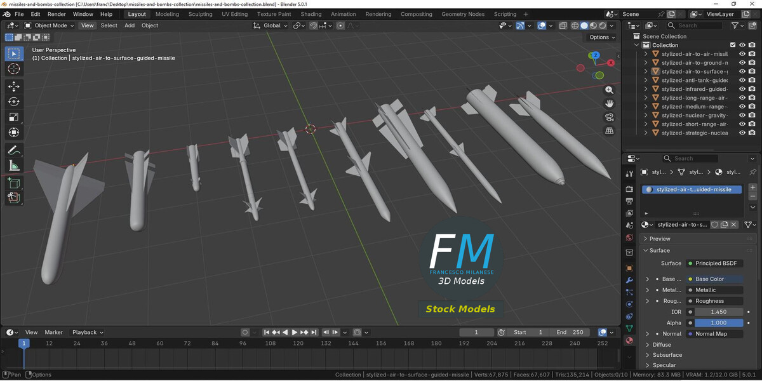Open the Global orientation dropdown
The height and width of the screenshot is (381, 762).
pyautogui.click(x=271, y=25)
